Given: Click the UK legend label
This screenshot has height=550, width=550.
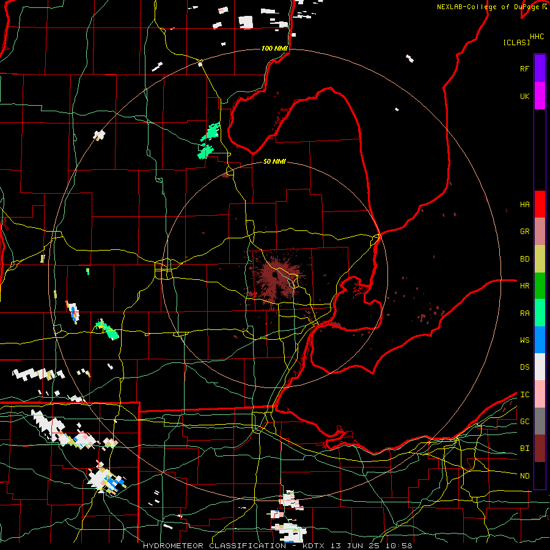Looking at the screenshot, I should (524, 96).
